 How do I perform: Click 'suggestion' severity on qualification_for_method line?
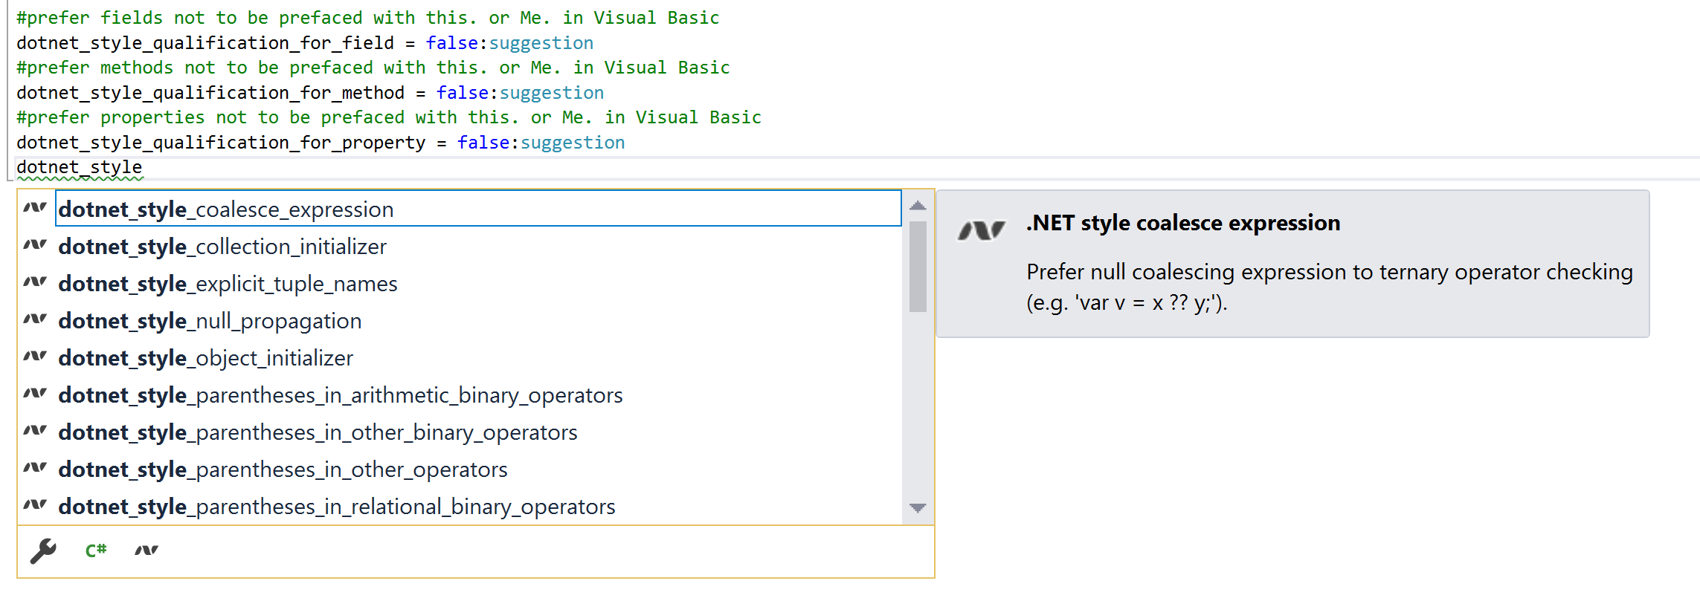click(552, 93)
